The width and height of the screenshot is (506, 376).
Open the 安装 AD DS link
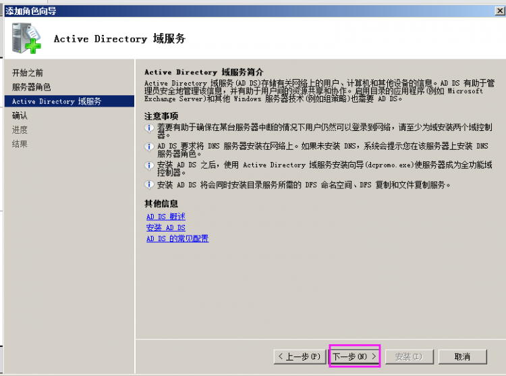[x=166, y=227]
